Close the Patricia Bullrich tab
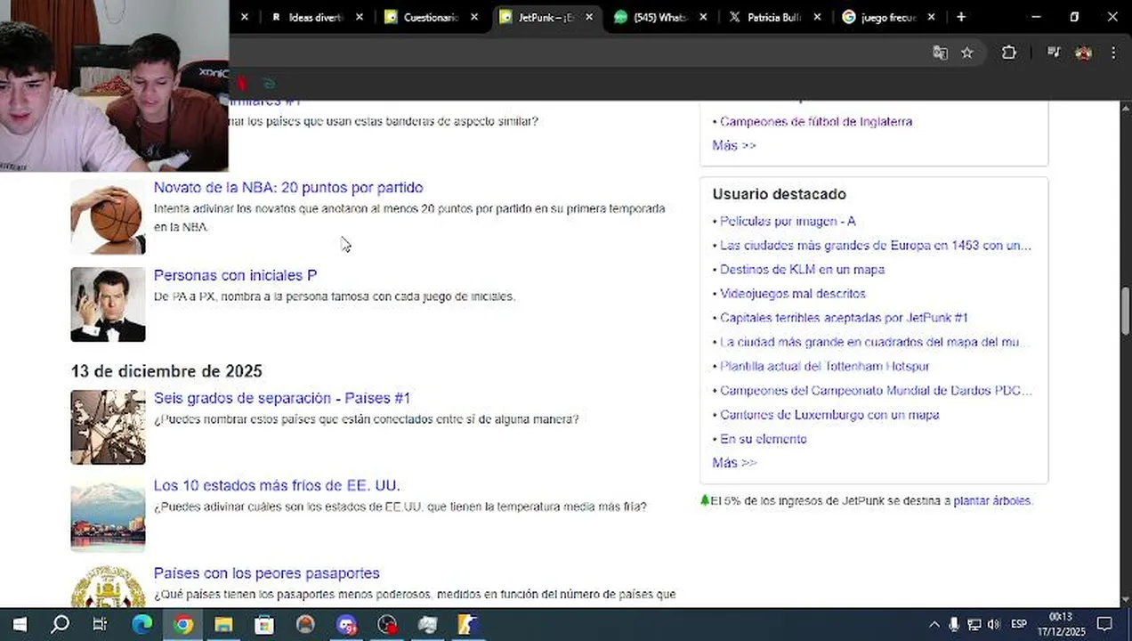This screenshot has width=1132, height=641. pyautogui.click(x=818, y=17)
